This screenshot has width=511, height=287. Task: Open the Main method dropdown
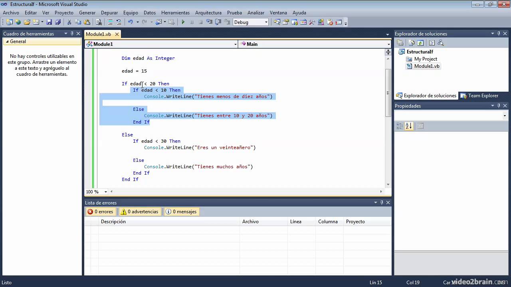point(315,44)
